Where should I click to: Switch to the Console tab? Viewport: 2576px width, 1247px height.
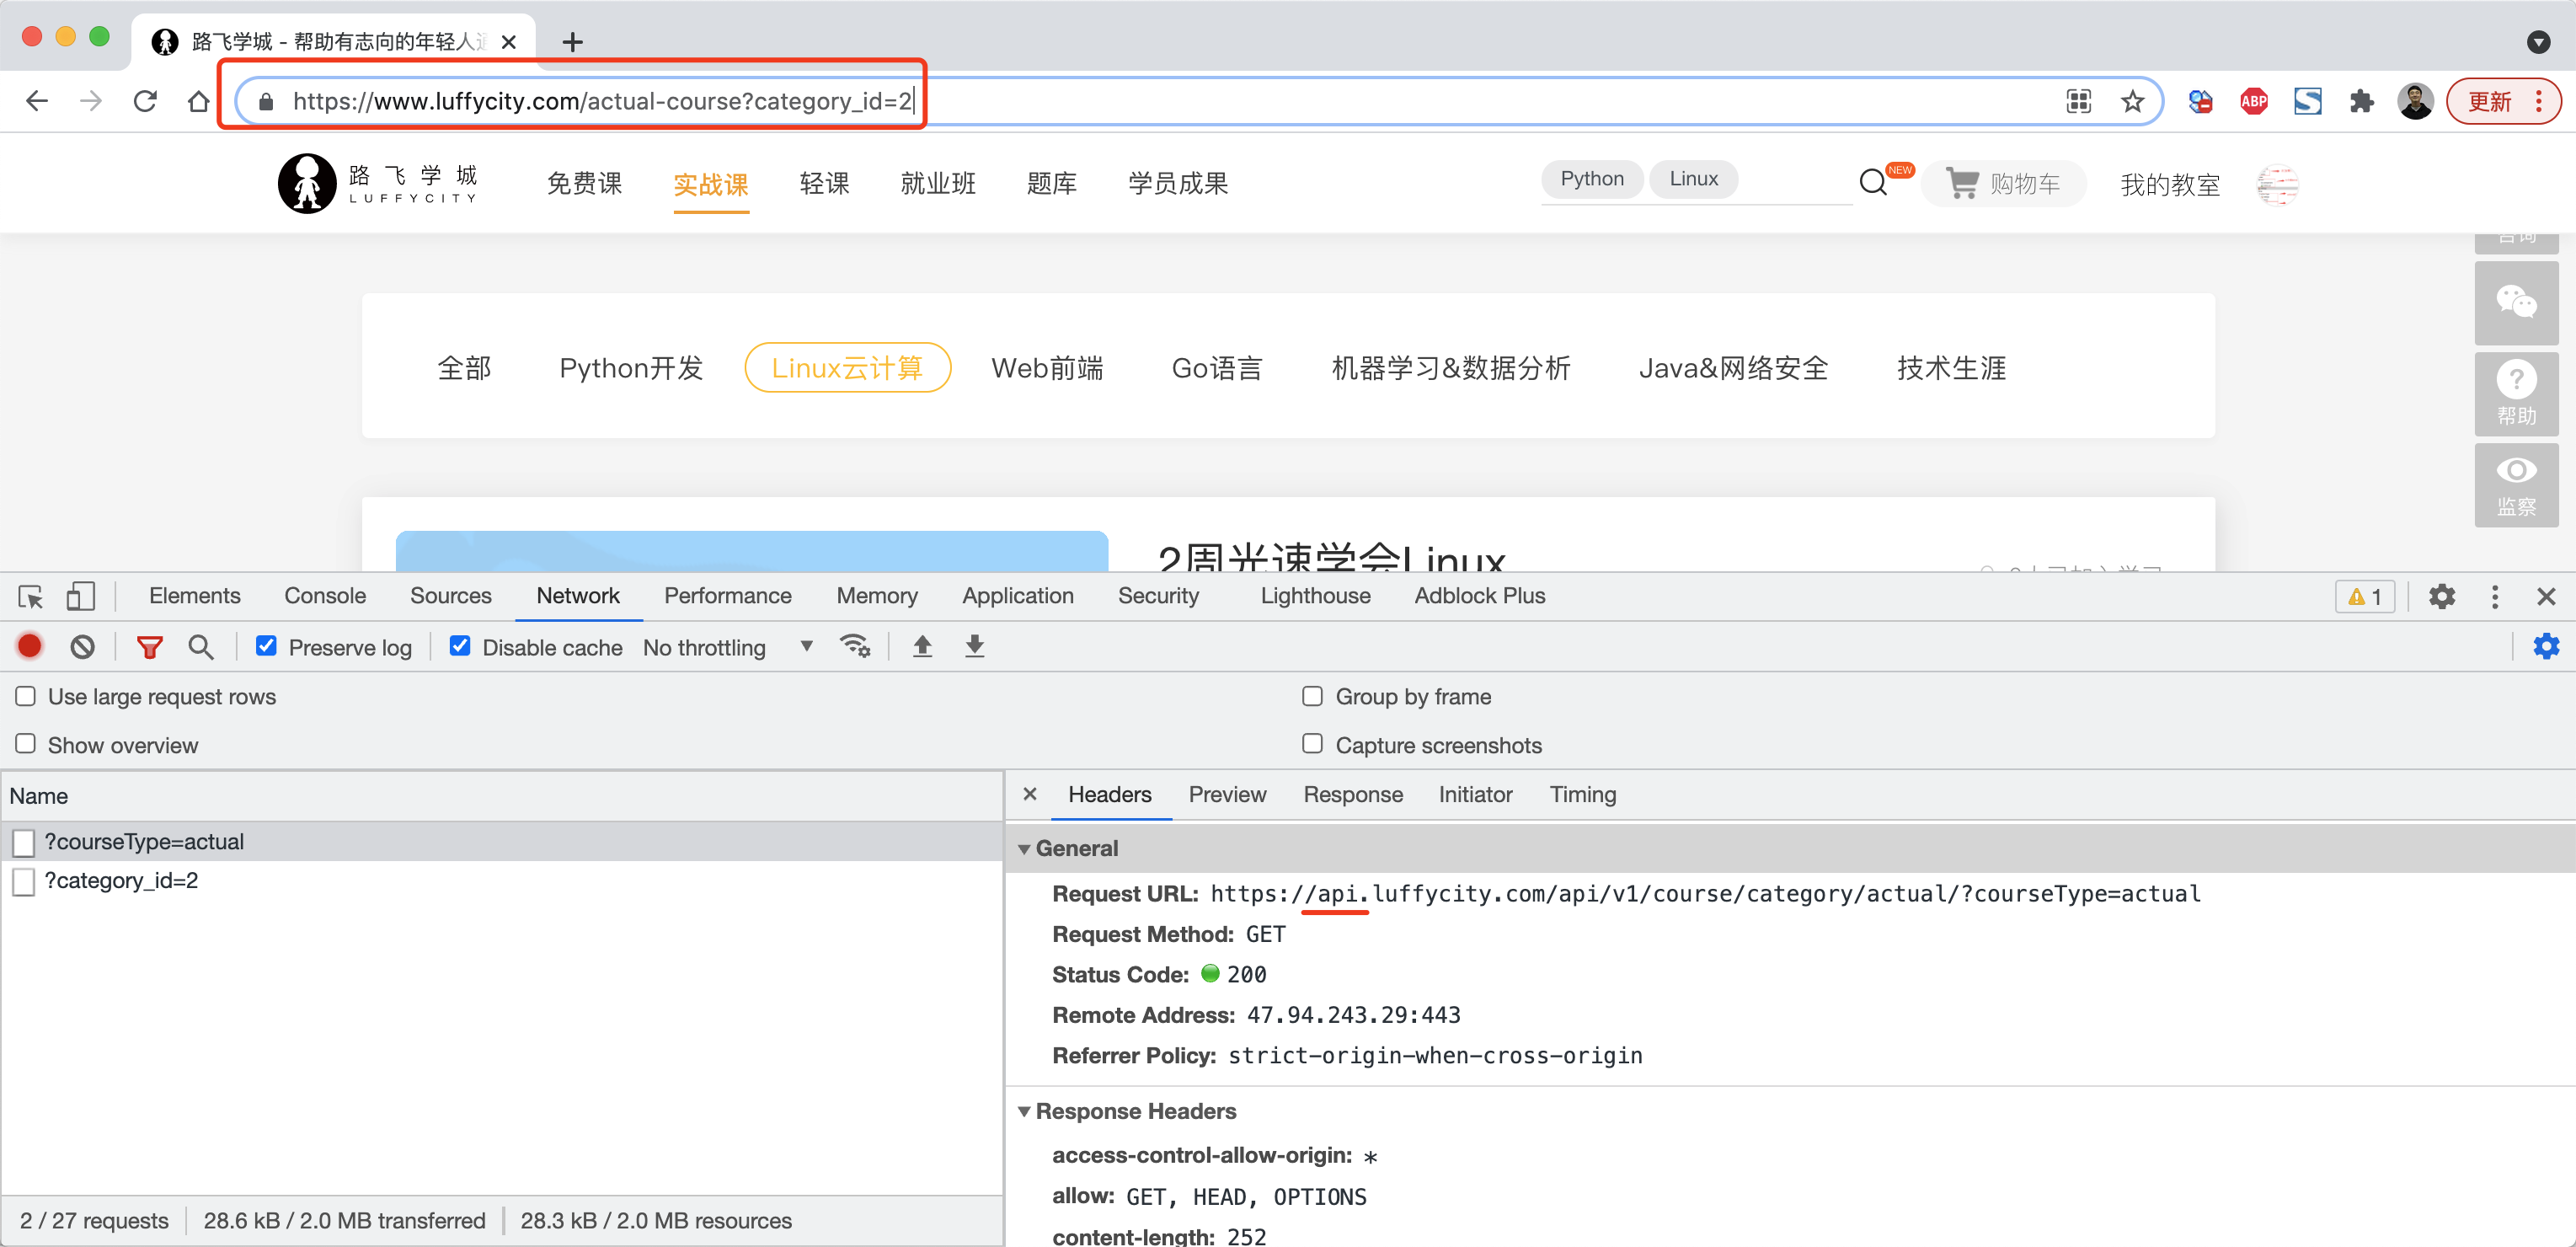pos(325,596)
